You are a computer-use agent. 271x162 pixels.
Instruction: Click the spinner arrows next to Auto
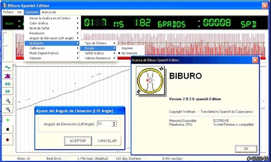[19, 24]
